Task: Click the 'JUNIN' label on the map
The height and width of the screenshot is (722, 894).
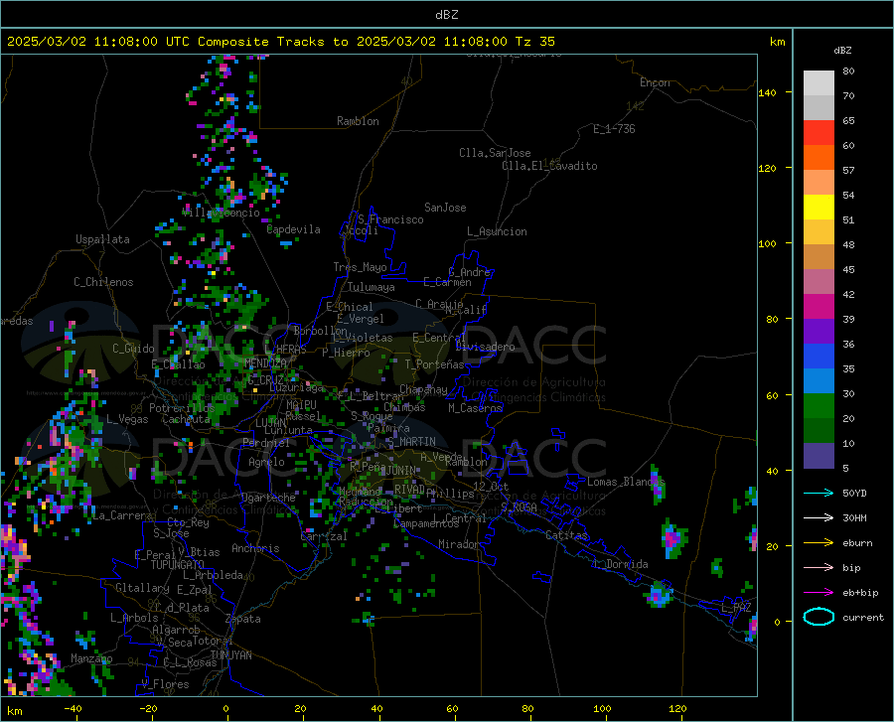Action: 401,471
